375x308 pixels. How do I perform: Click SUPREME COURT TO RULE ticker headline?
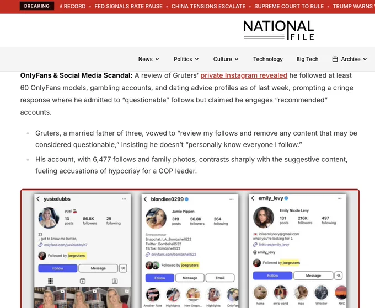289,6
